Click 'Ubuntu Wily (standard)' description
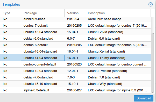This screenshot has height=102, width=156. pyautogui.click(x=105, y=84)
